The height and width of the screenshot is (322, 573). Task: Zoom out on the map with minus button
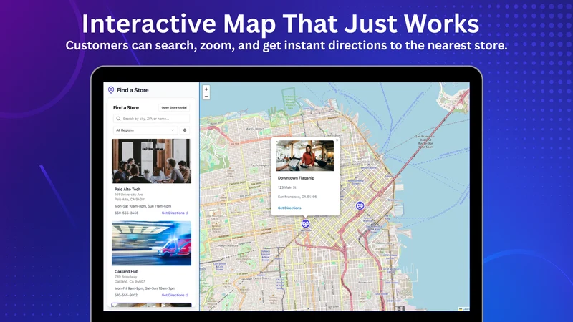pyautogui.click(x=206, y=97)
